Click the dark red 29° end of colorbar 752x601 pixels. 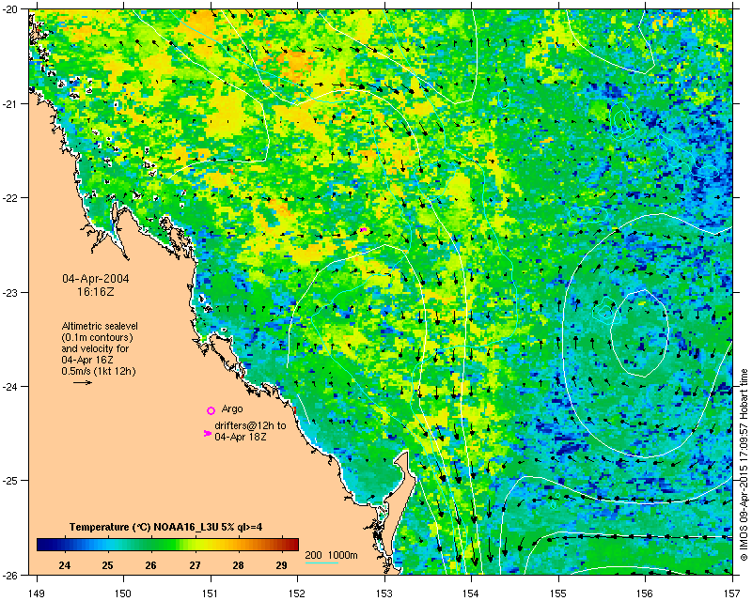[x=291, y=545]
